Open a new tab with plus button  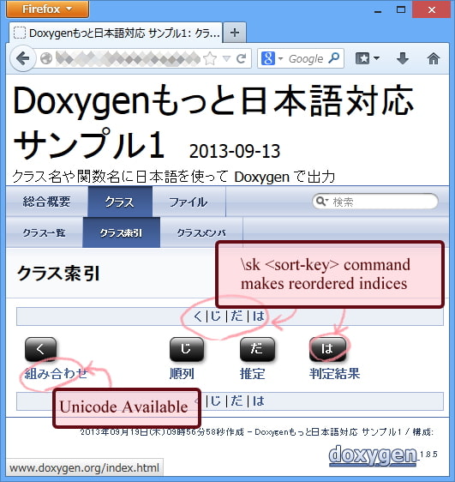[235, 33]
